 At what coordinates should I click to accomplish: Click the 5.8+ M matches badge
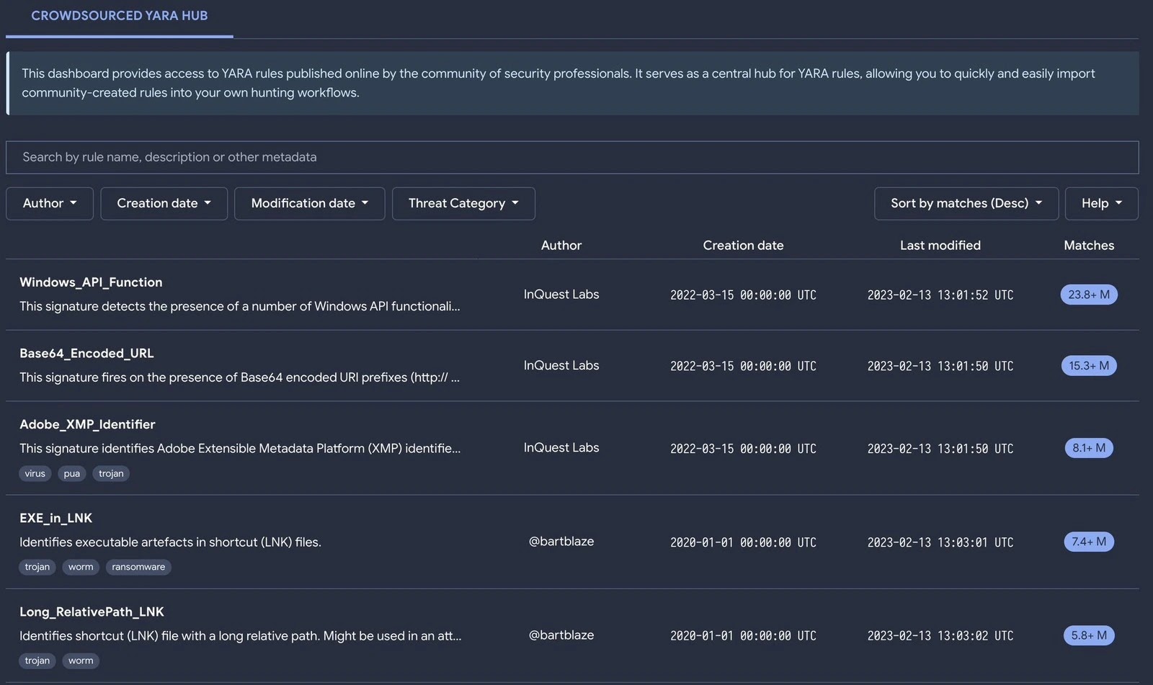coord(1089,635)
